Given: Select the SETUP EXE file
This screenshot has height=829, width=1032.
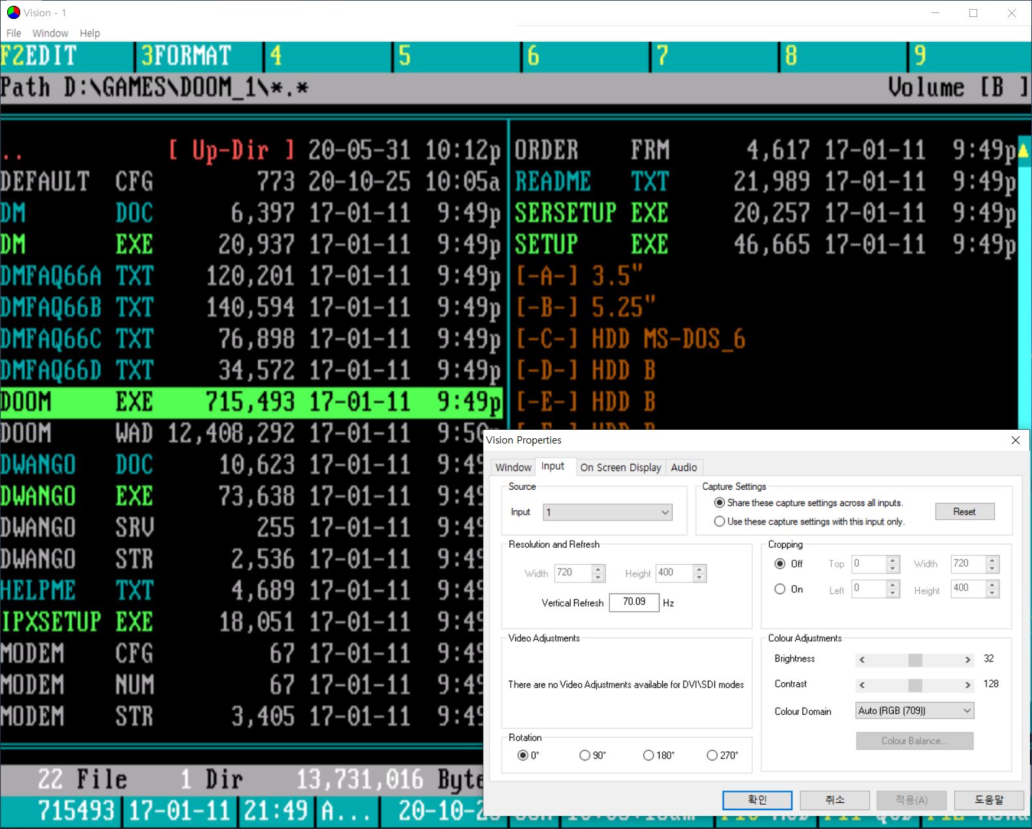Looking at the screenshot, I should (x=766, y=245).
